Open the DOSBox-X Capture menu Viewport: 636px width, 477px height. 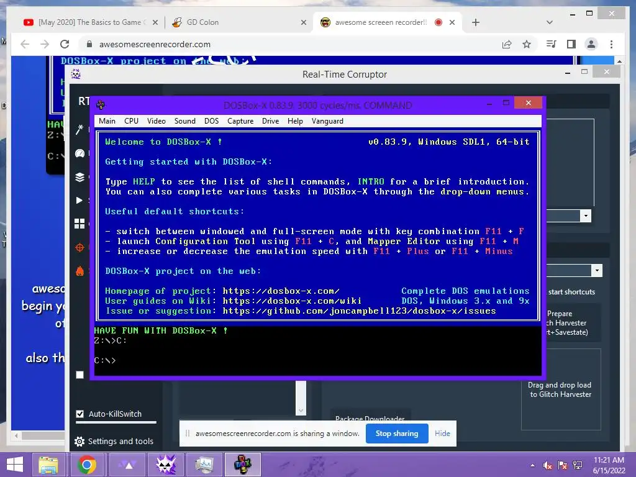click(240, 121)
